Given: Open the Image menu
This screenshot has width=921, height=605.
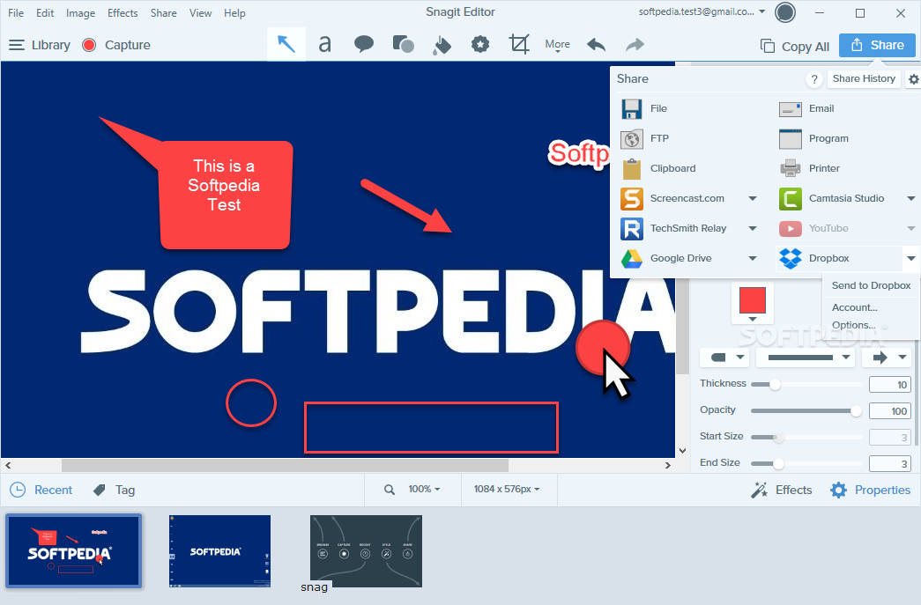Looking at the screenshot, I should [x=80, y=13].
